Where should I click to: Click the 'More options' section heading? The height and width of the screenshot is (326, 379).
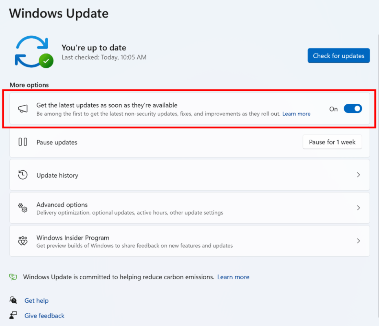(x=29, y=85)
